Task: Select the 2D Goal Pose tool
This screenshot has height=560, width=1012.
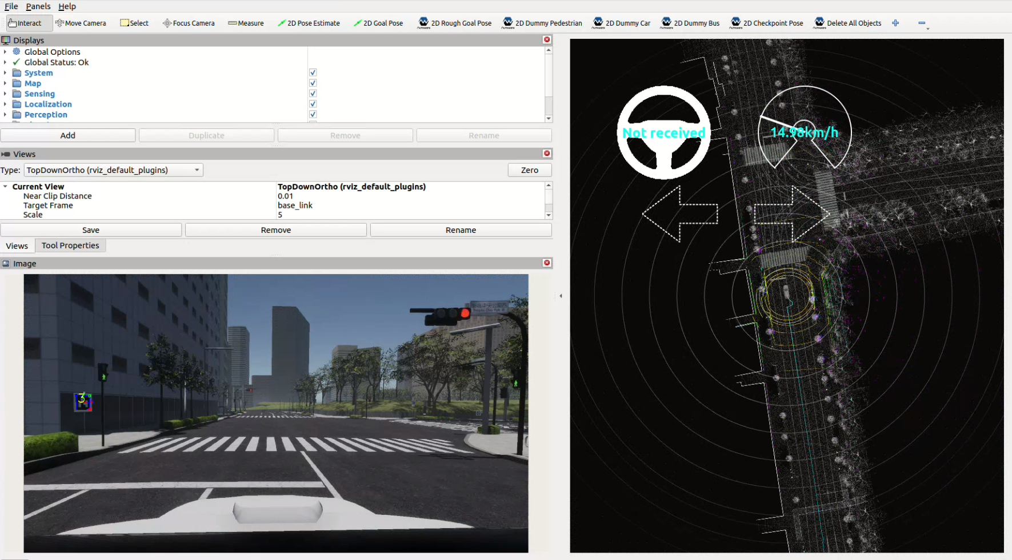Action: (x=378, y=23)
